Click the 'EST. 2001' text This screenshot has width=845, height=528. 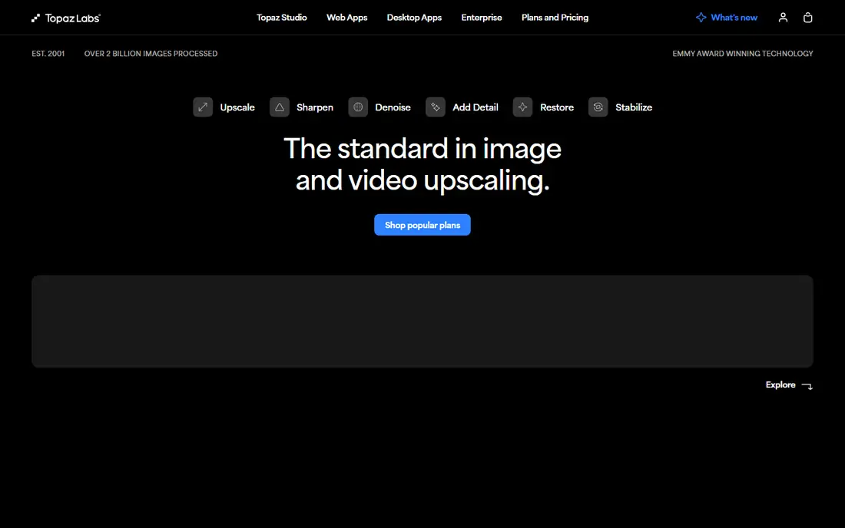(48, 53)
